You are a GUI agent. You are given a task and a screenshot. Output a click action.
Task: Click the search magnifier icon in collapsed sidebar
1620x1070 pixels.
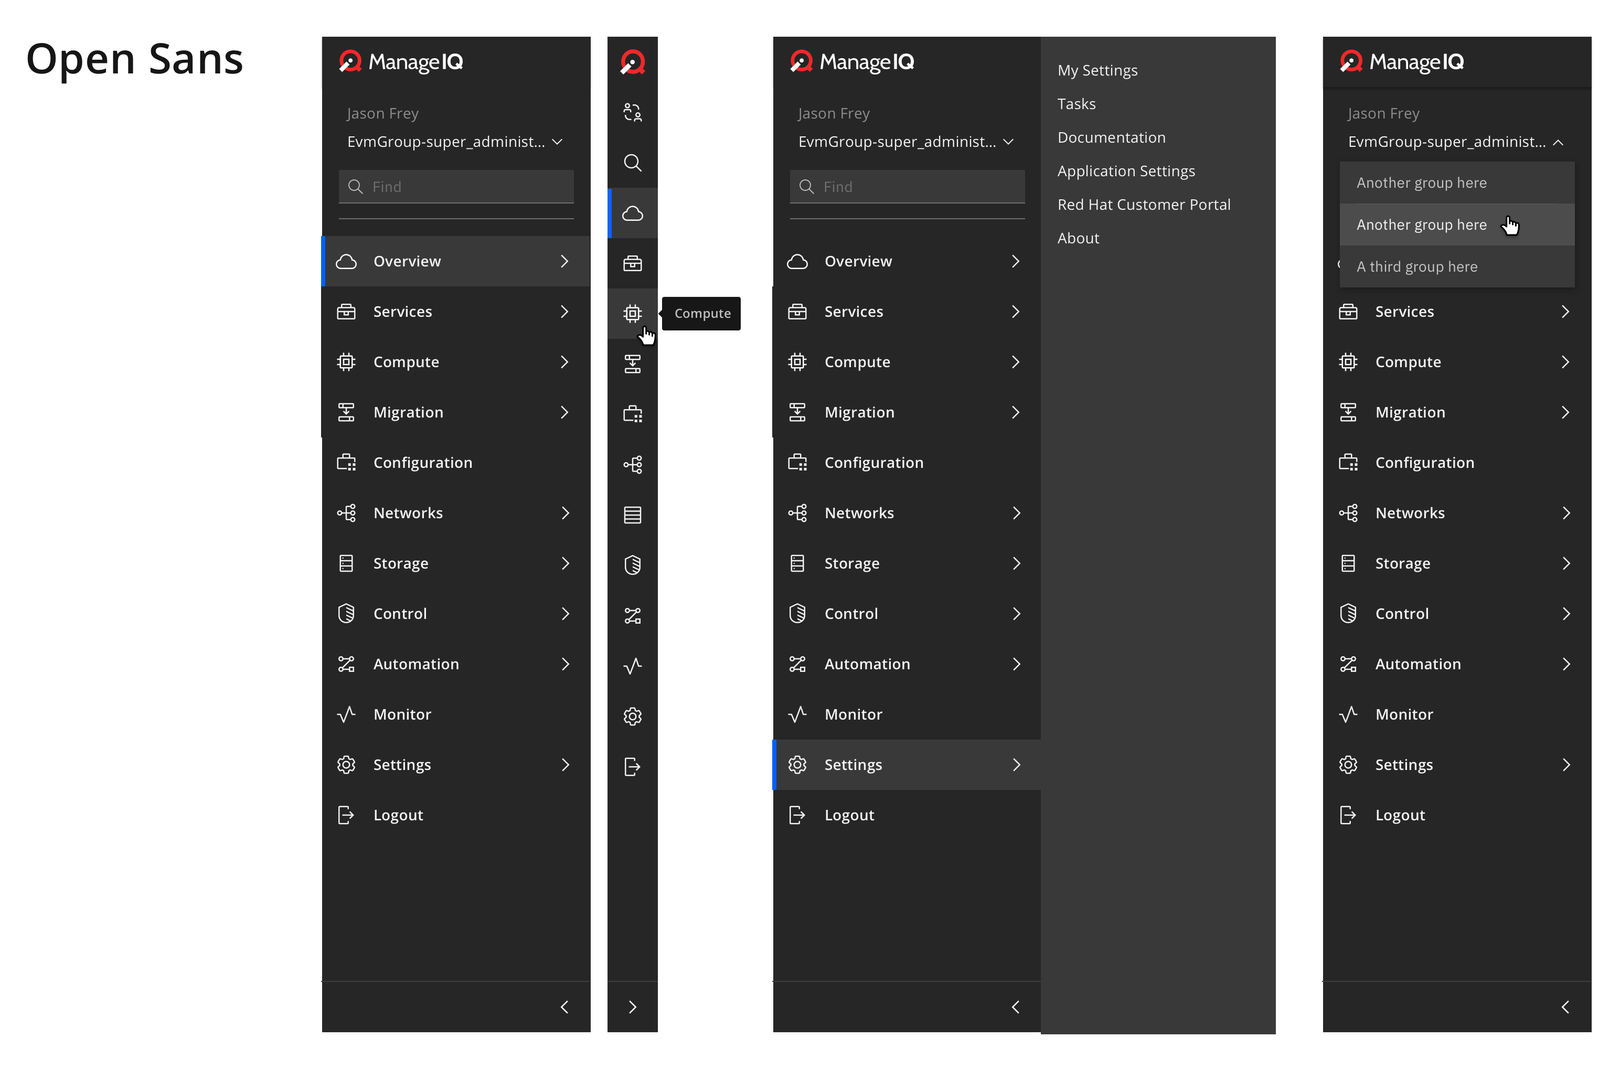point(632,163)
